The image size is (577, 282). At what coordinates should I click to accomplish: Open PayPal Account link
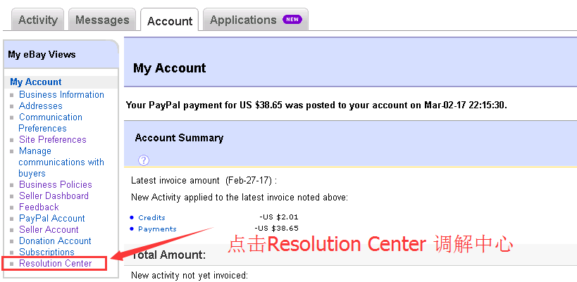tap(52, 219)
